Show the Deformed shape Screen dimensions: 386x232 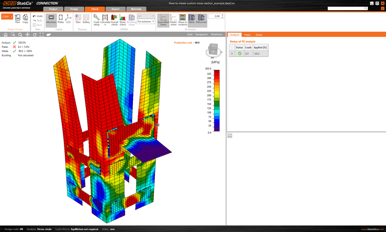coord(201,19)
